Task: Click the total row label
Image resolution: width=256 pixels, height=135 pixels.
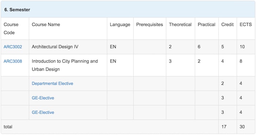Action: 8,127
